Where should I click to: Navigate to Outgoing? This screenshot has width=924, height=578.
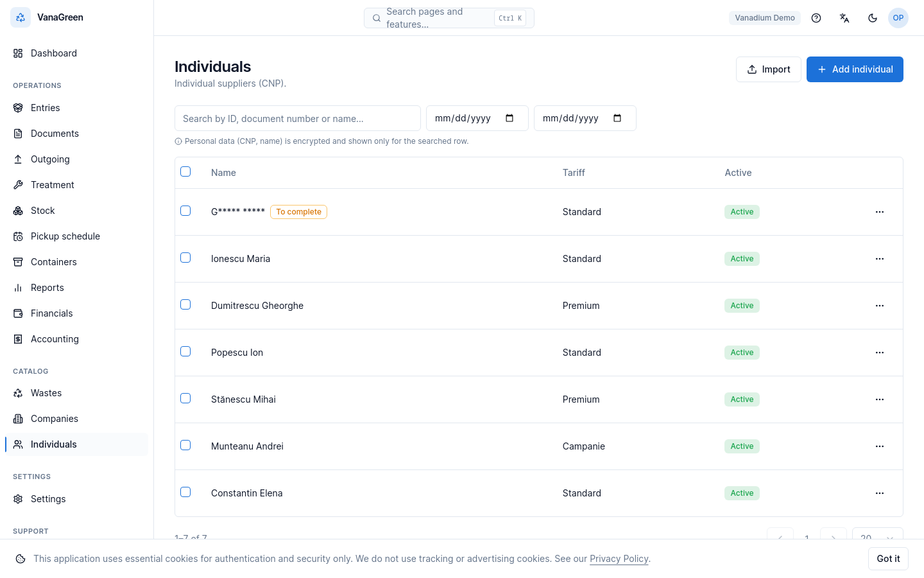coord(76,159)
